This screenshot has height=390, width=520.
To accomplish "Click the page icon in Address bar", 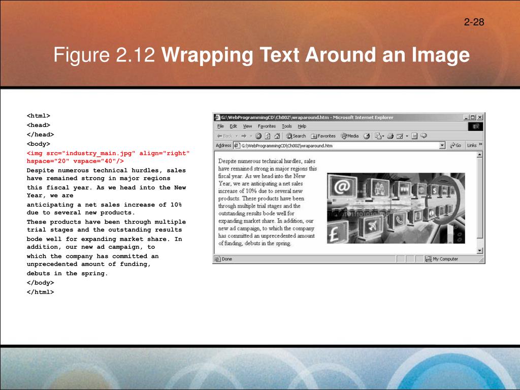I will coord(237,145).
